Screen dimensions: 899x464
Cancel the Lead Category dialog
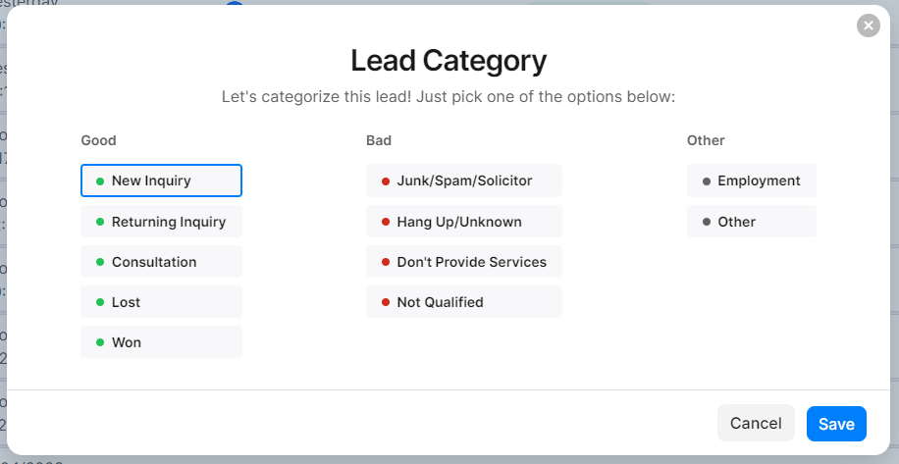[x=756, y=424]
